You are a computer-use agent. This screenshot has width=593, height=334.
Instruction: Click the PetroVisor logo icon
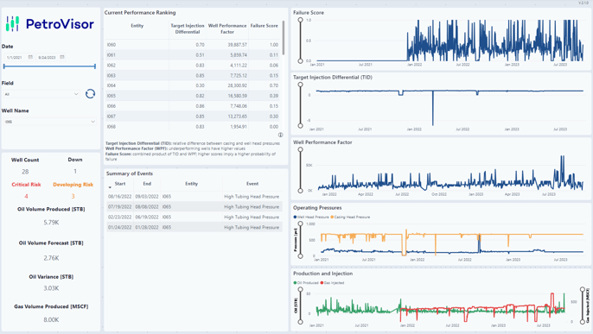click(x=12, y=24)
